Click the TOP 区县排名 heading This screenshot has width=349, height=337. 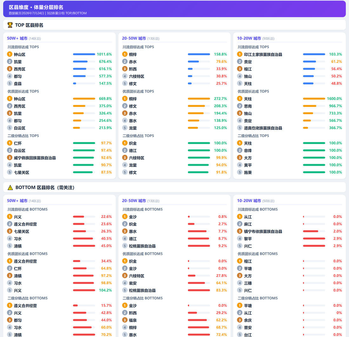click(x=29, y=25)
